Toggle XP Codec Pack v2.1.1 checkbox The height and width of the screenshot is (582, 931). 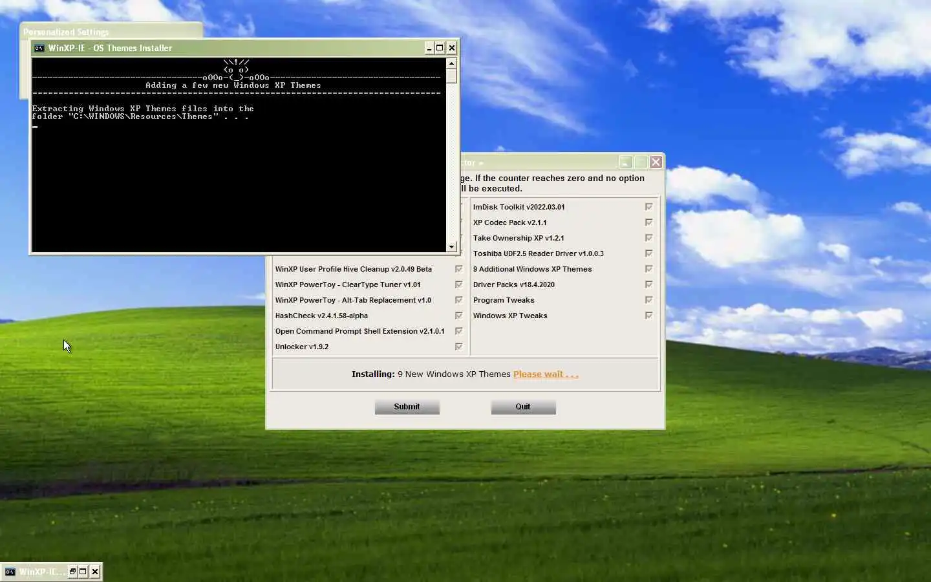click(x=648, y=222)
